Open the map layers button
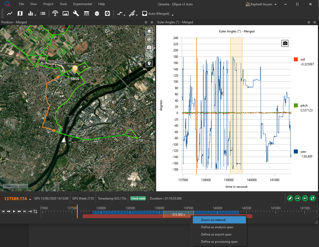 [x=149, y=31]
